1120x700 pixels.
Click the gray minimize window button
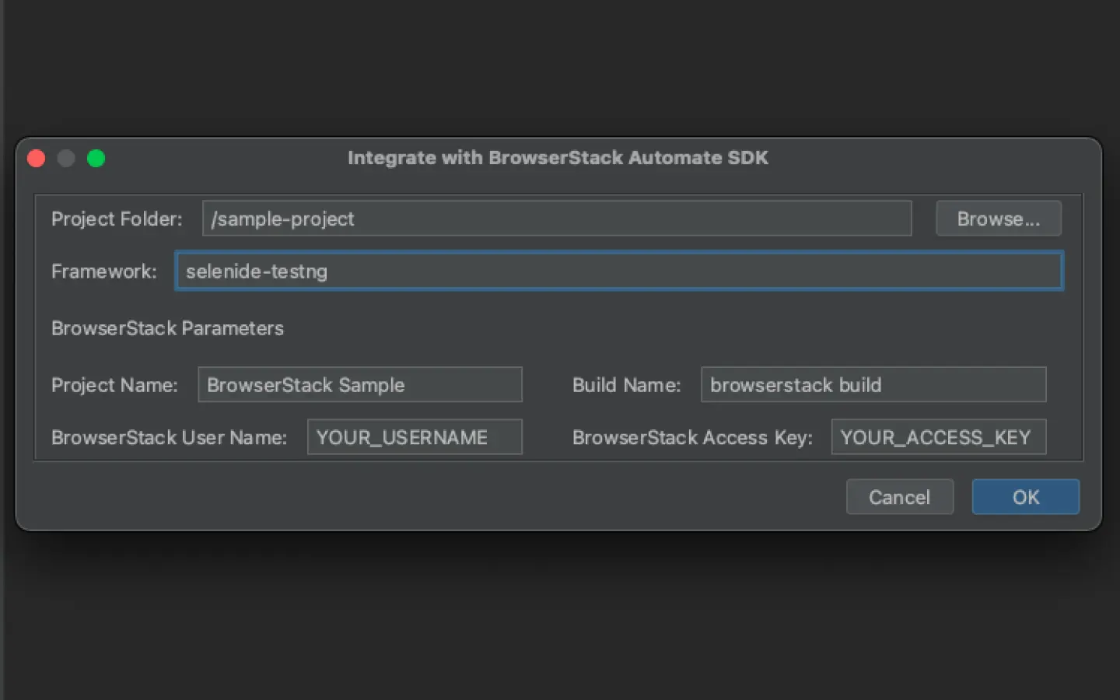point(66,159)
